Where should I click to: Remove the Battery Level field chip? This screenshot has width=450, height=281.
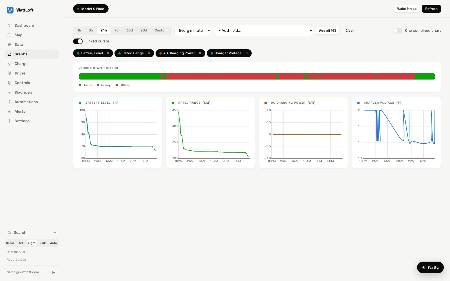pyautogui.click(x=108, y=53)
